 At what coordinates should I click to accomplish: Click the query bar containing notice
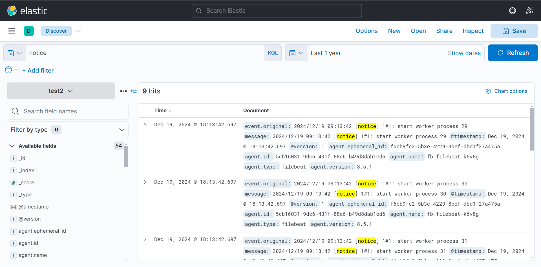click(x=145, y=53)
